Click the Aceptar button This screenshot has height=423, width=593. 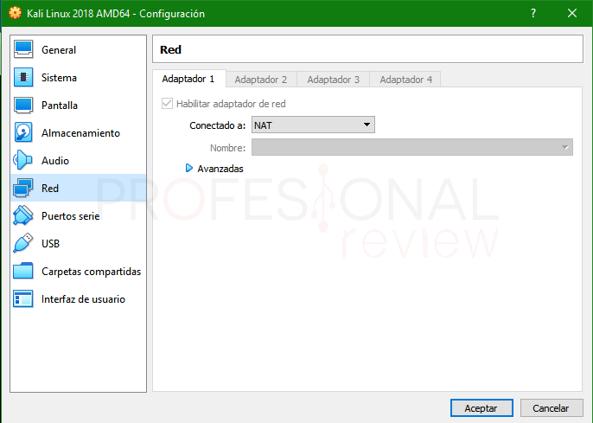481,408
